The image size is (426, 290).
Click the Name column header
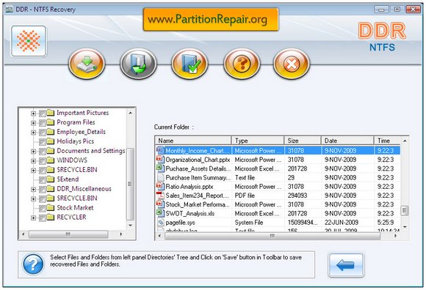[193, 141]
